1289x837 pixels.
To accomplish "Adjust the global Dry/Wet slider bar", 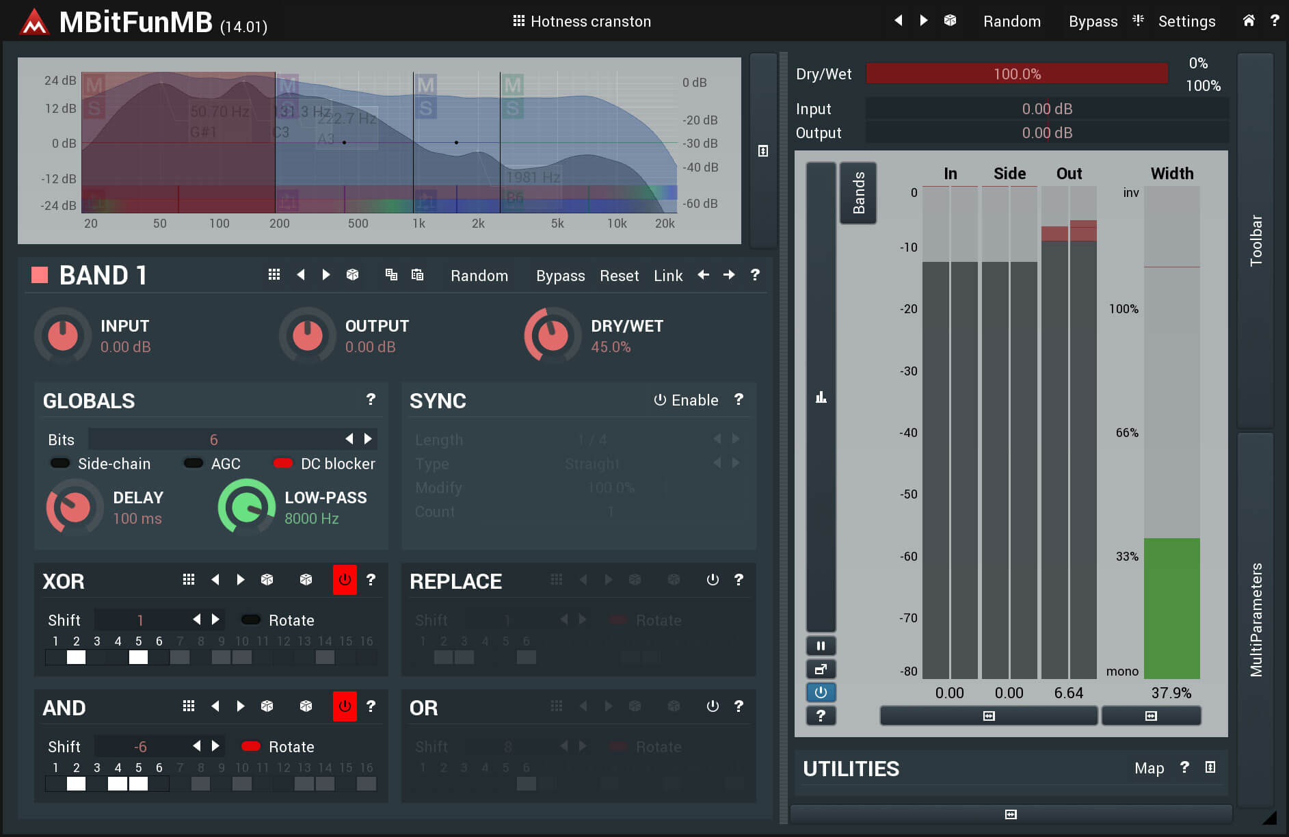I will (1016, 74).
